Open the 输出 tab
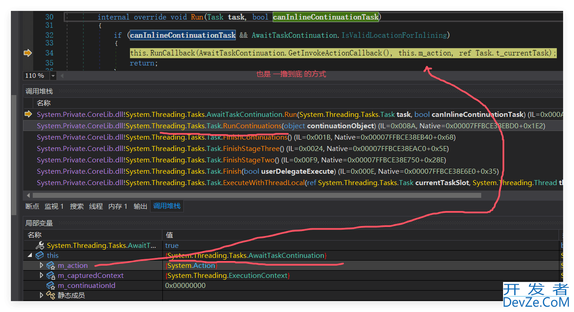The image size is (574, 312). point(140,206)
